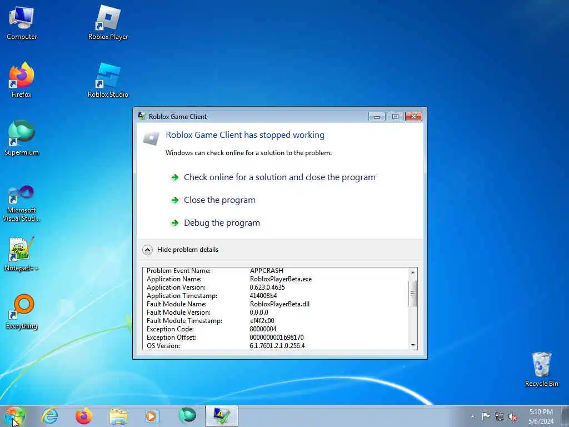Click 'Windows can check online' message text
This screenshot has height=427, width=569.
tap(248, 153)
